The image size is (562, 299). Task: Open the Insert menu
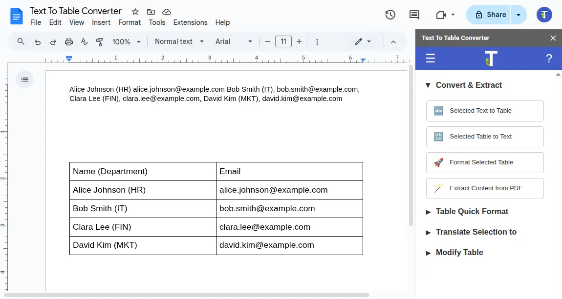coord(101,22)
